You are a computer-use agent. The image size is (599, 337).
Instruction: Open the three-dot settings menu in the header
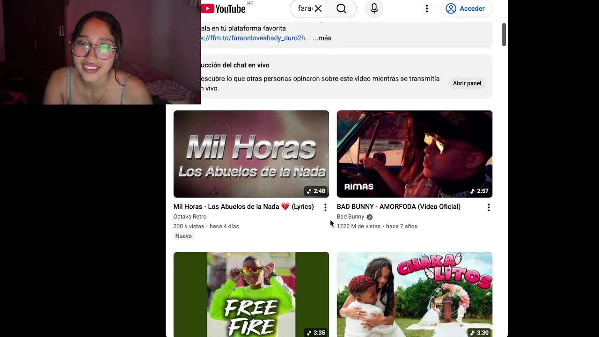click(x=427, y=8)
